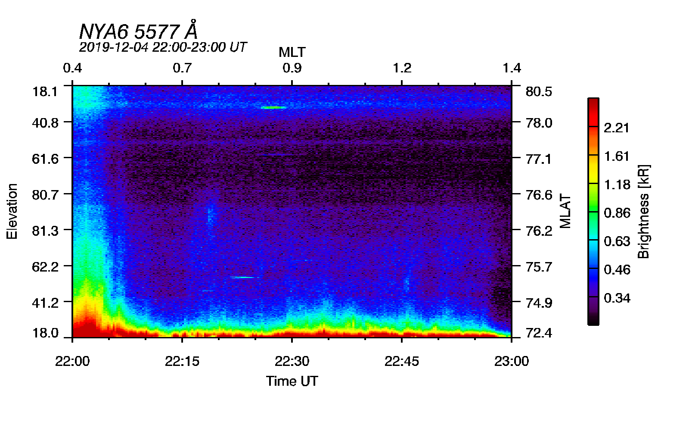Click colorbar label 0.46

(x=617, y=270)
